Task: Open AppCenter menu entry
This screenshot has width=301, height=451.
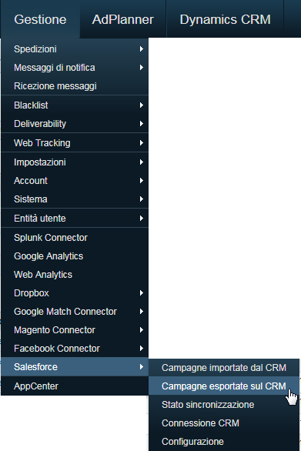Action: coord(75,386)
